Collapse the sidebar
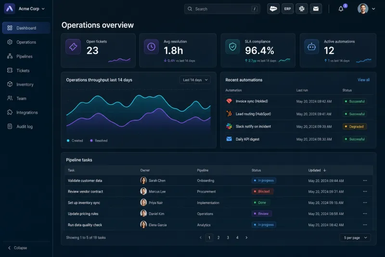 (17, 248)
